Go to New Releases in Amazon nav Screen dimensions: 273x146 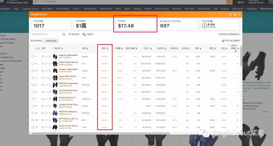(x=90, y=9)
